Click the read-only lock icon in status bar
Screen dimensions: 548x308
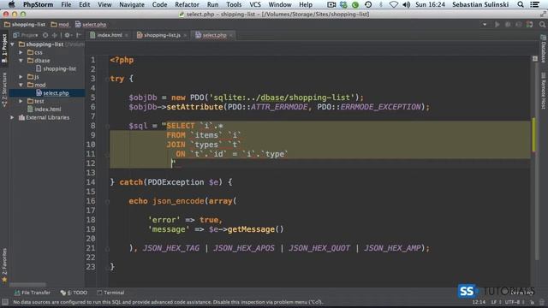pyautogui.click(x=532, y=302)
